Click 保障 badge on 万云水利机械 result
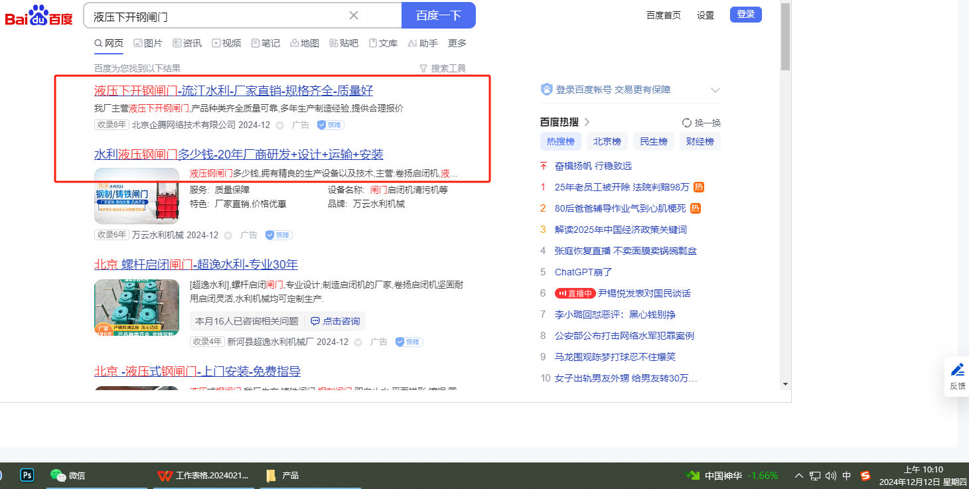Image resolution: width=969 pixels, height=489 pixels. point(279,235)
